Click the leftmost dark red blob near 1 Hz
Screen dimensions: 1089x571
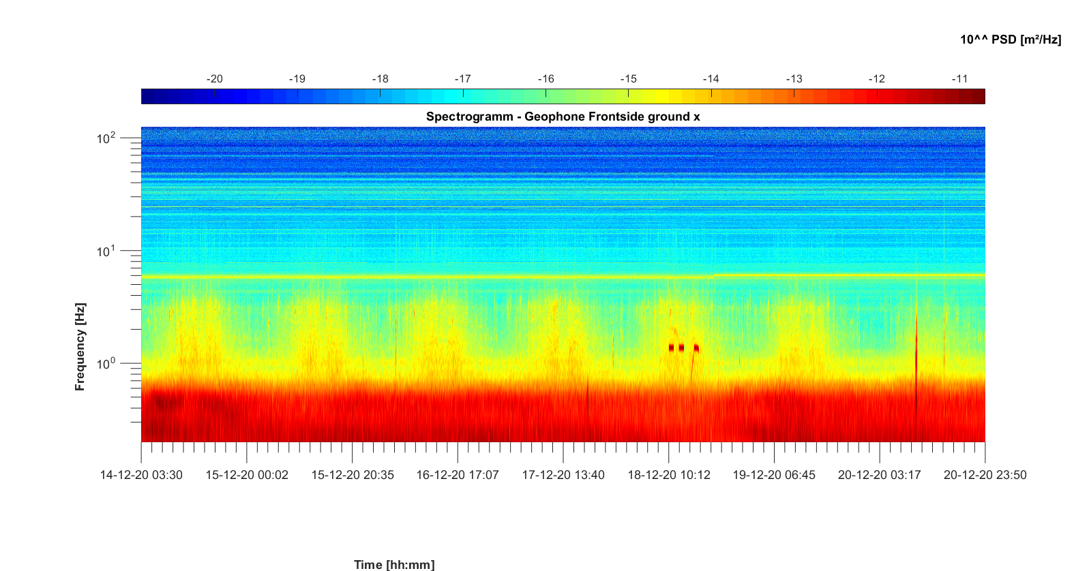tap(672, 348)
